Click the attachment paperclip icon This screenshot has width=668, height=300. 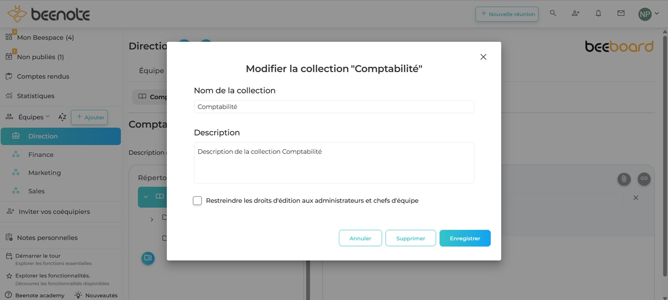[624, 178]
